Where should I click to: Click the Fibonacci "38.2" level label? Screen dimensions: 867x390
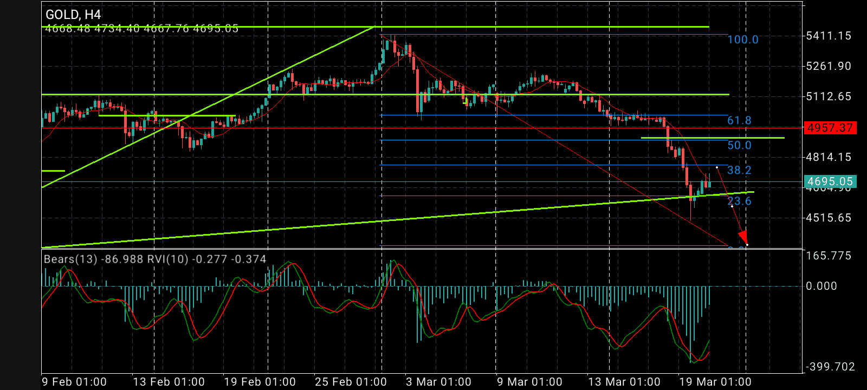point(739,170)
